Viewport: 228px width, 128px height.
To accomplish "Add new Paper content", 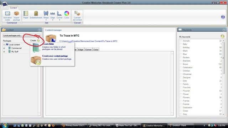I will [x=26, y=15].
